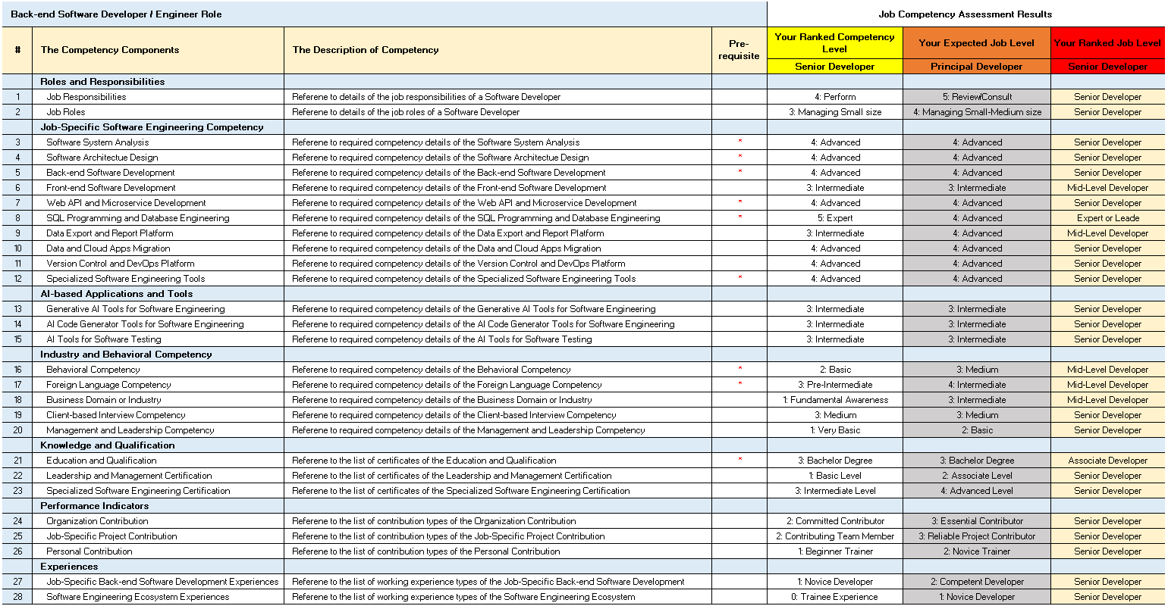Click the 'Roles and Responsibilities' section heading

tap(102, 82)
